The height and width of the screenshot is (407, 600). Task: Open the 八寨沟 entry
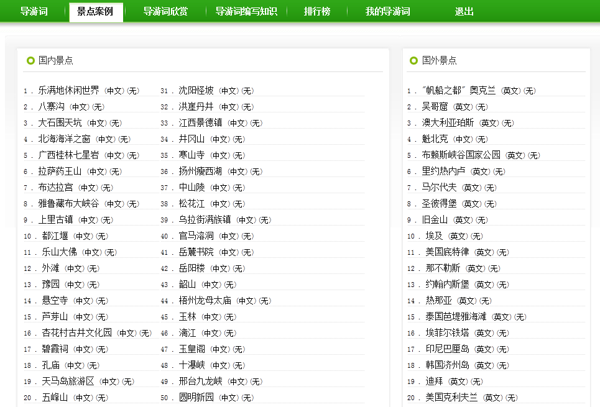[51, 106]
